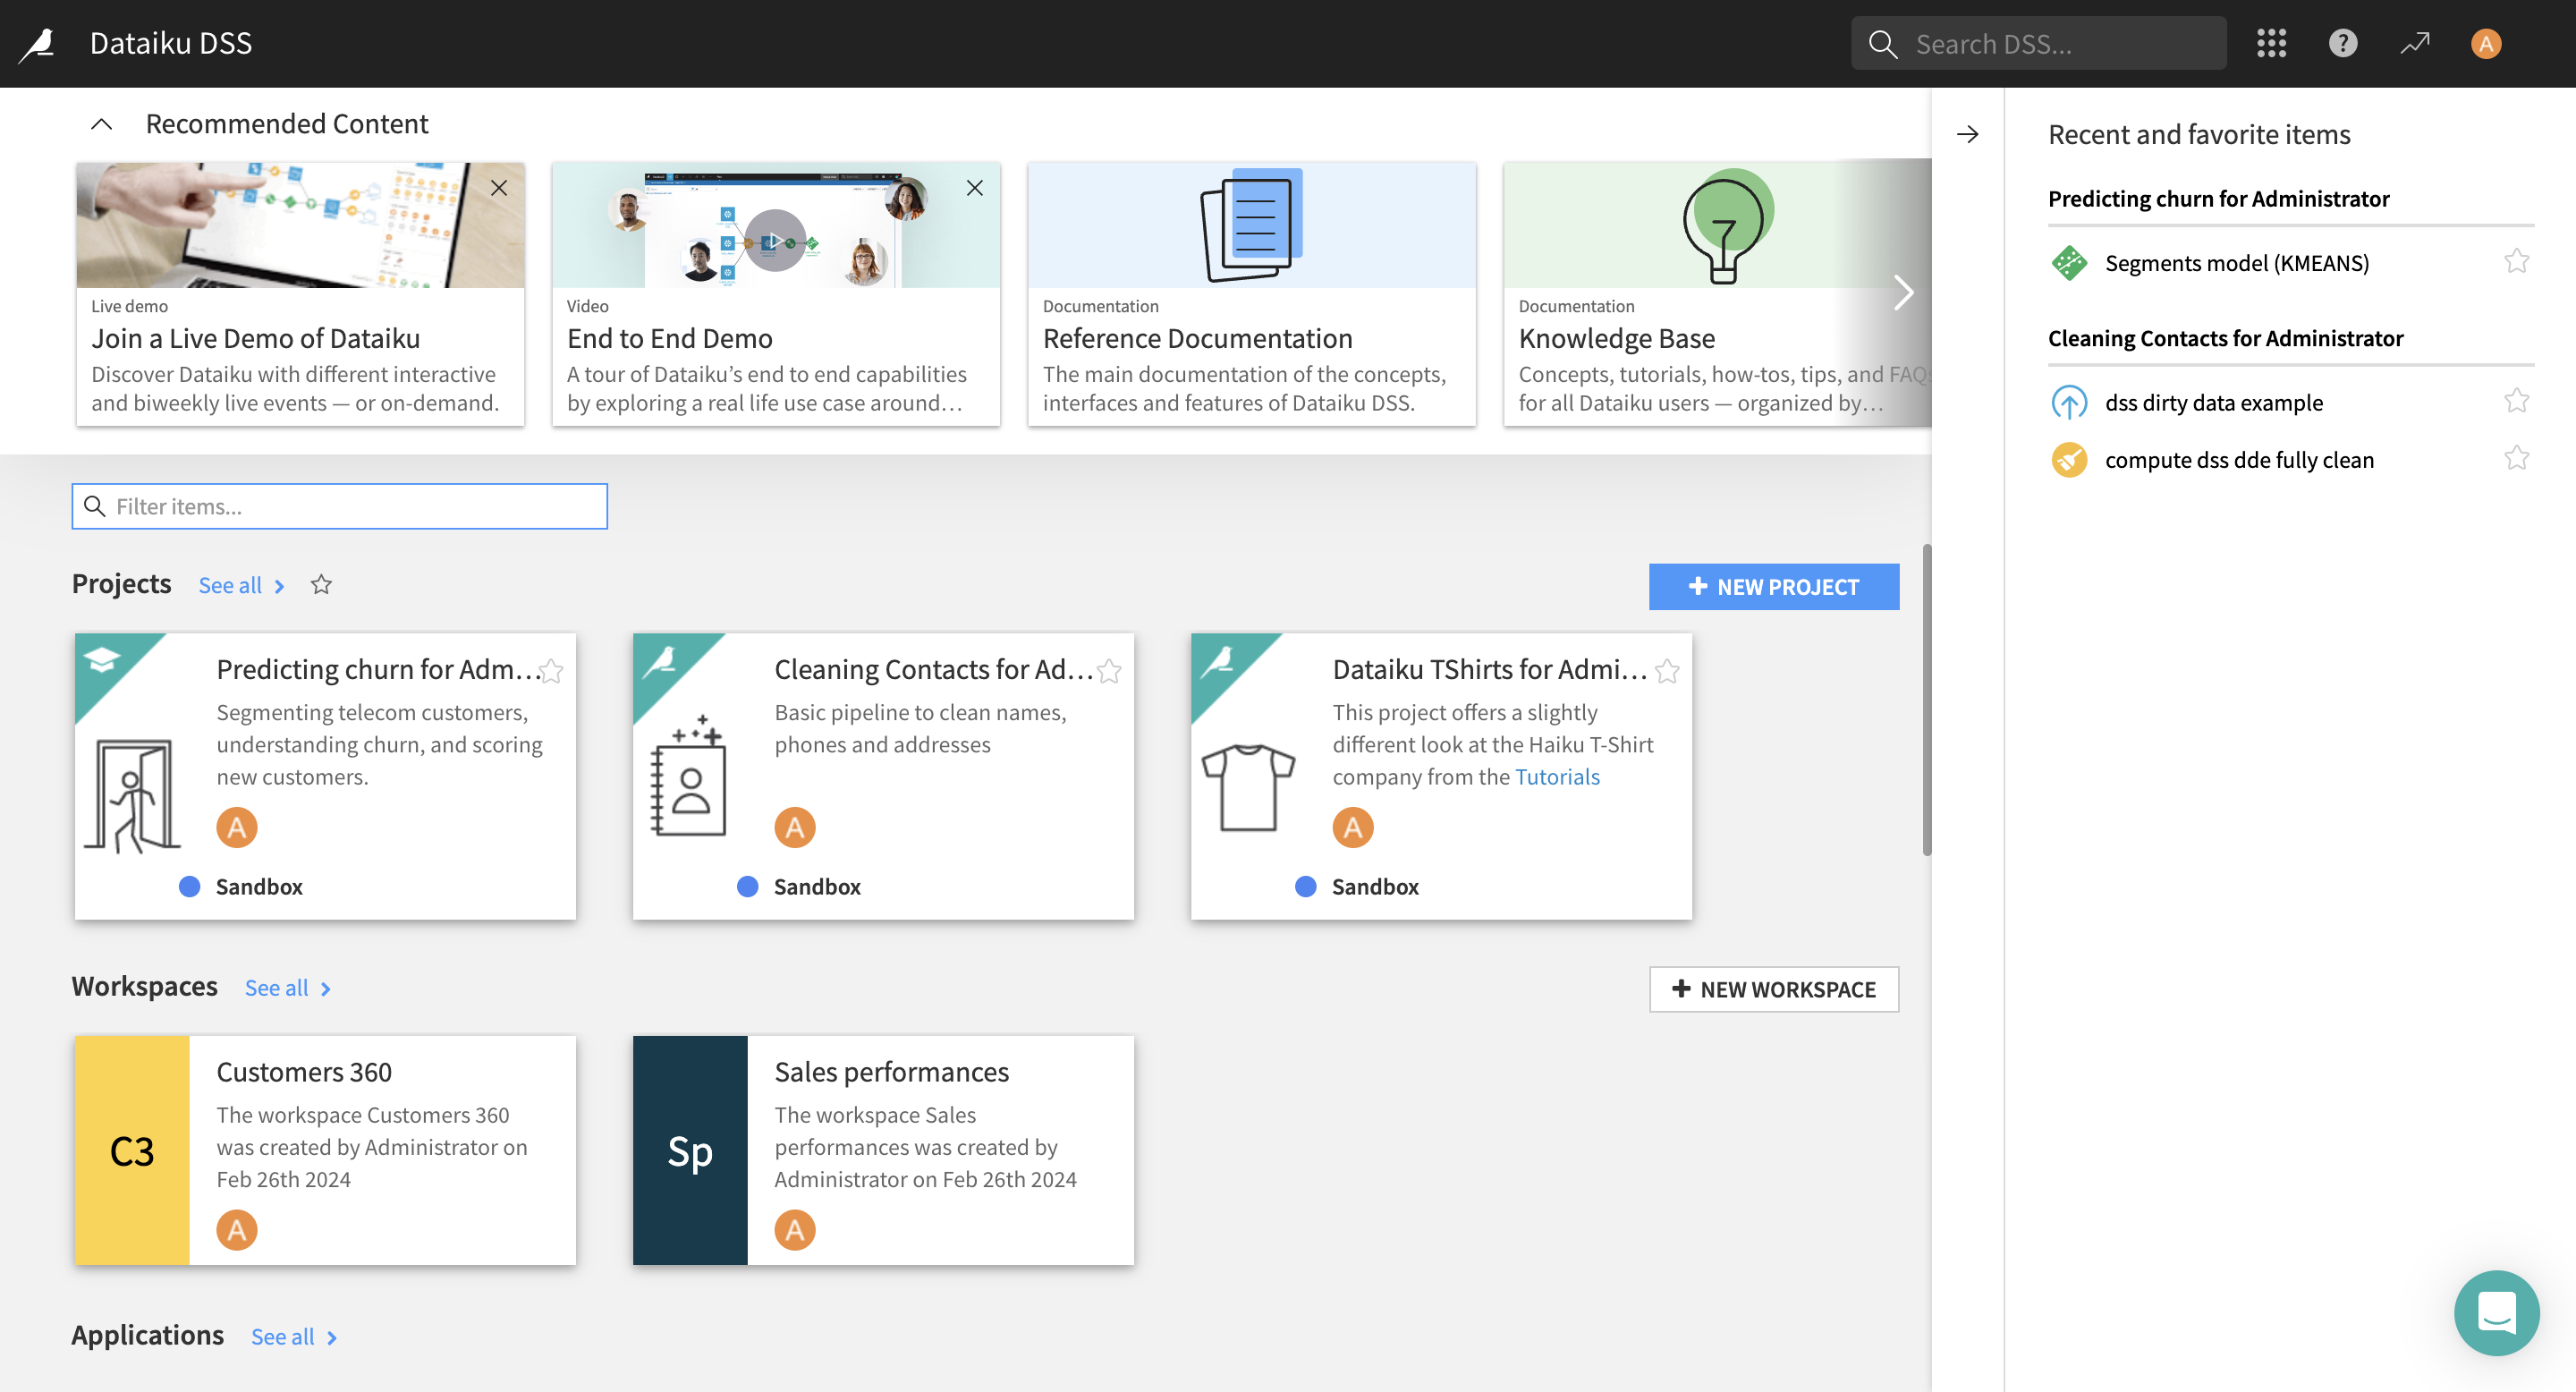Open Cleaning Contacts project title
2576x1392 pixels.
[934, 669]
